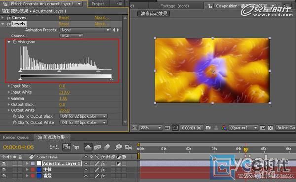Toggle Clip To Output White stopwatch
296x182 pixels.
click(x=14, y=122)
